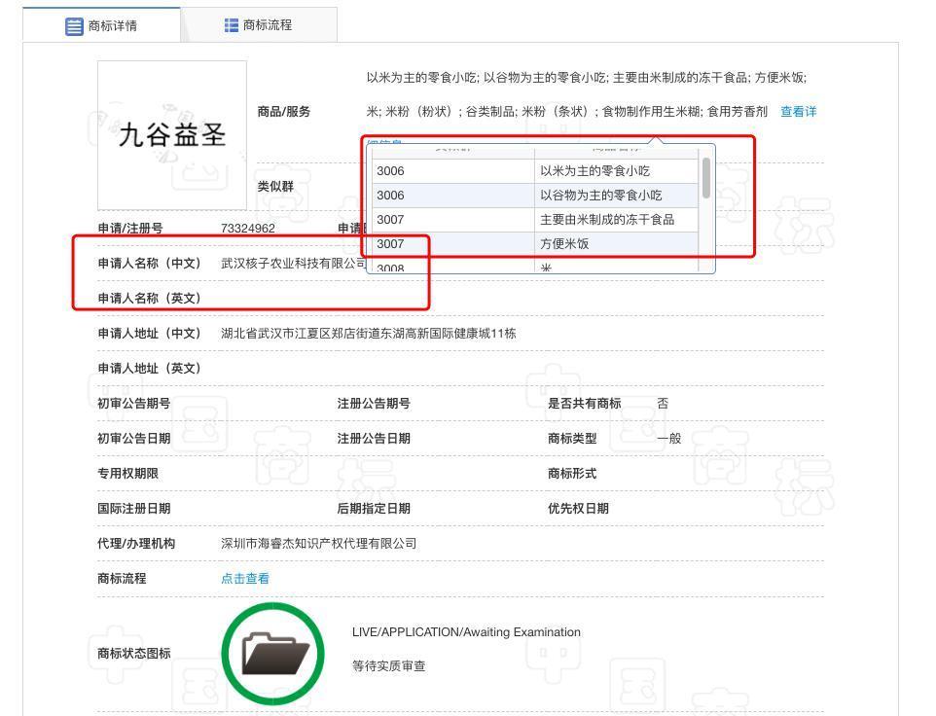Click the document icon on 商标详情 tab
This screenshot has height=716, width=936.
click(x=75, y=26)
